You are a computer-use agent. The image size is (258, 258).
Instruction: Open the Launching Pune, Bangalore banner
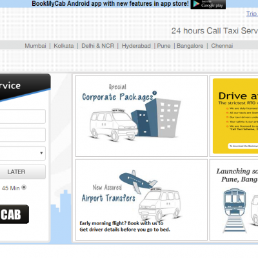coord(234,200)
